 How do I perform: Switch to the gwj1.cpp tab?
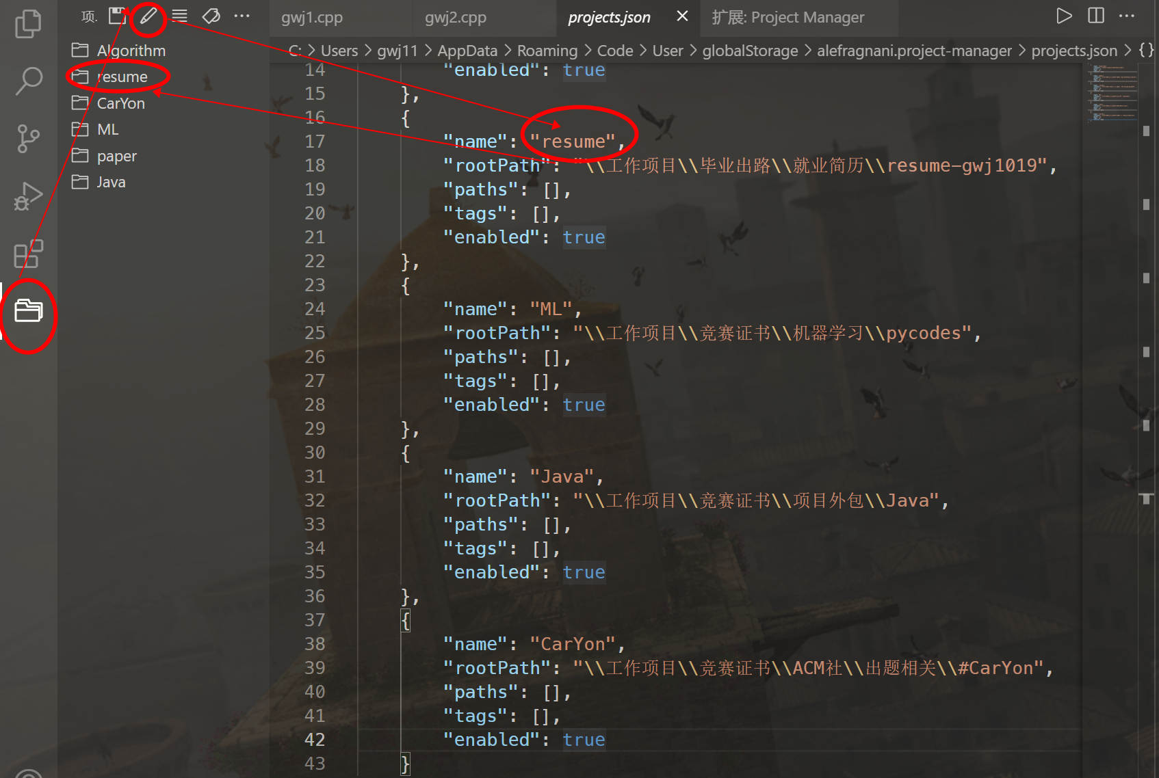click(312, 17)
